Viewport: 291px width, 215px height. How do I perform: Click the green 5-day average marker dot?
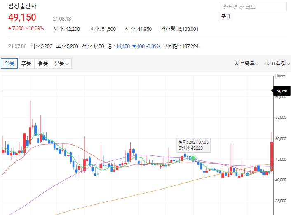point(193,158)
